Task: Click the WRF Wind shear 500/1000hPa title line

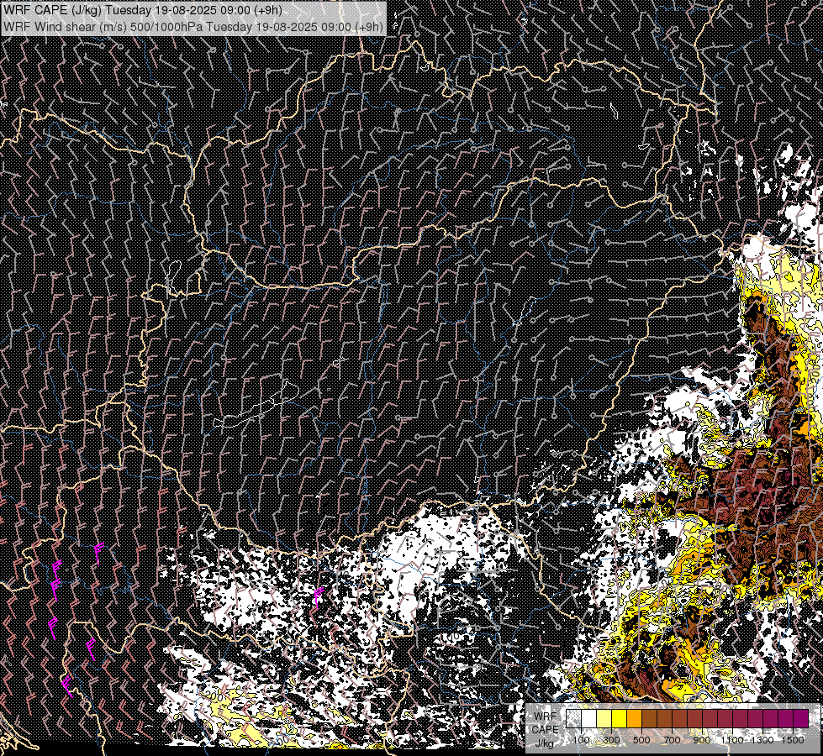Action: coord(193,27)
